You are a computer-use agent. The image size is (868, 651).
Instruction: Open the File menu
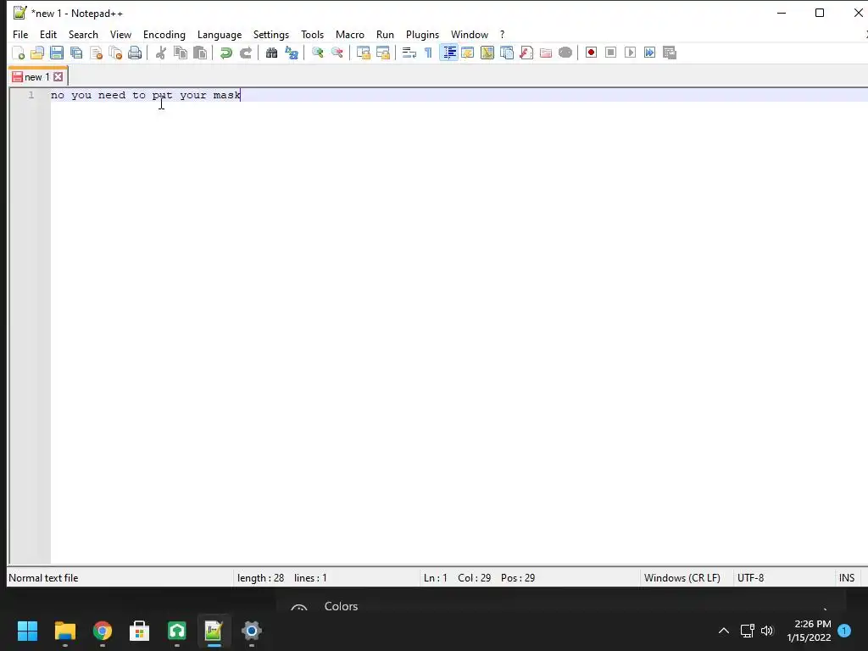click(20, 34)
